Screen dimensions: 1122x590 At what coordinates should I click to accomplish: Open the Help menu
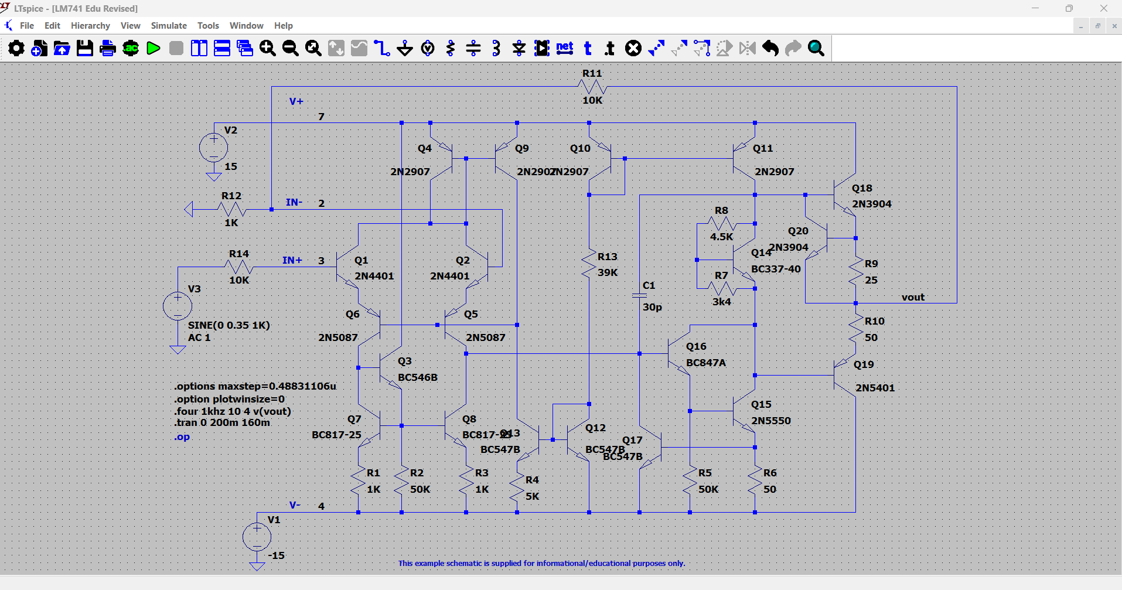coord(284,26)
